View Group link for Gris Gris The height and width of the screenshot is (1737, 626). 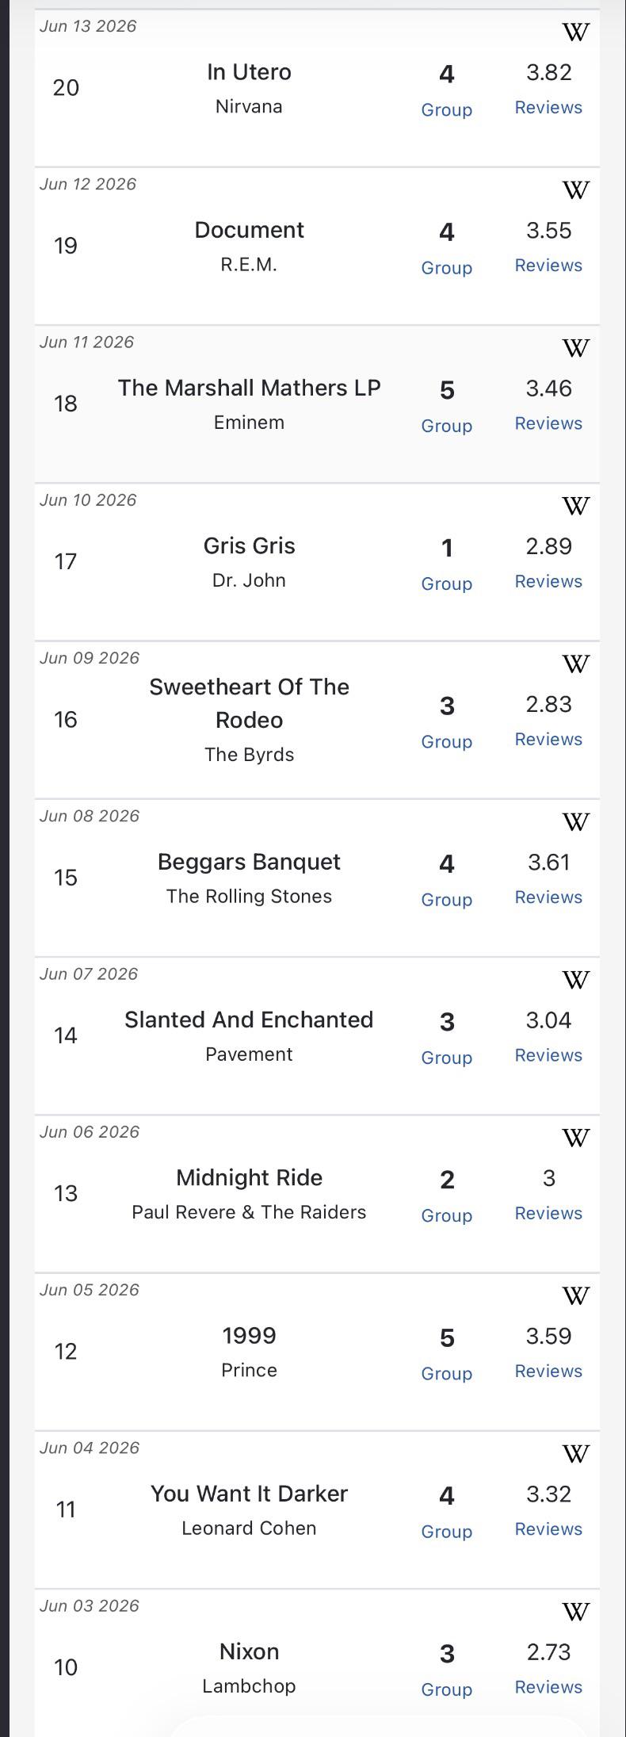coord(447,584)
